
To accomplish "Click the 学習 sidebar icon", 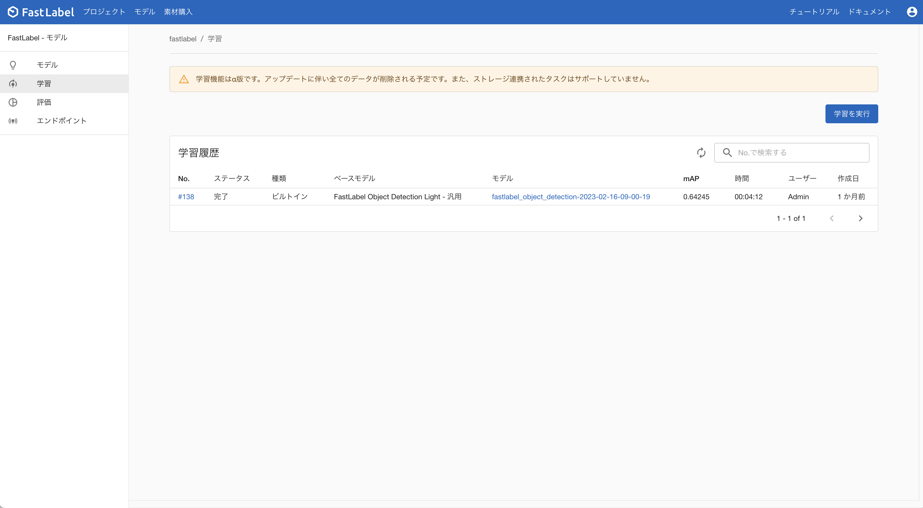I will coord(13,83).
